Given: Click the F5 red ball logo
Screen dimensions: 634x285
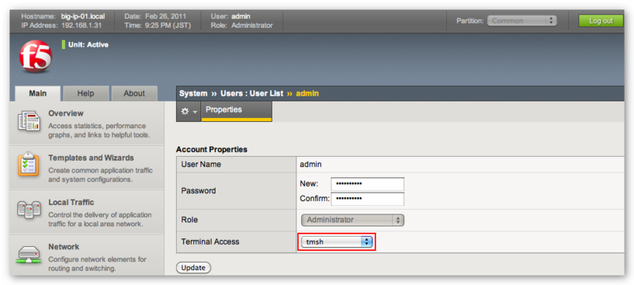Looking at the screenshot, I should 36,56.
